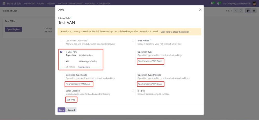Click the Save button

click(61, 110)
